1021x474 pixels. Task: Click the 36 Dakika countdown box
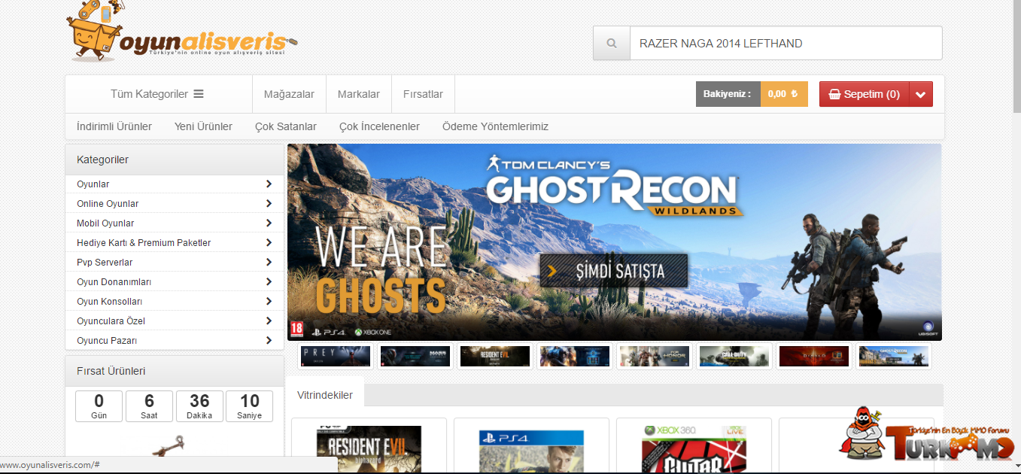[199, 406]
